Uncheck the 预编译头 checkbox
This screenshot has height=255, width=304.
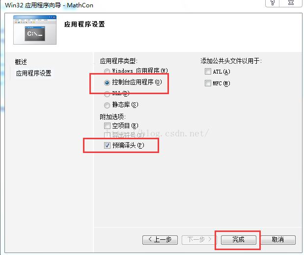click(x=107, y=146)
